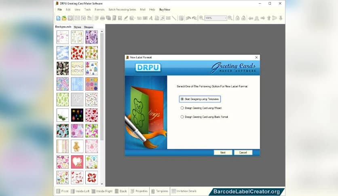Open the Batch Processing Series menu
This screenshot has height=196, width=338.
tap(122, 9)
